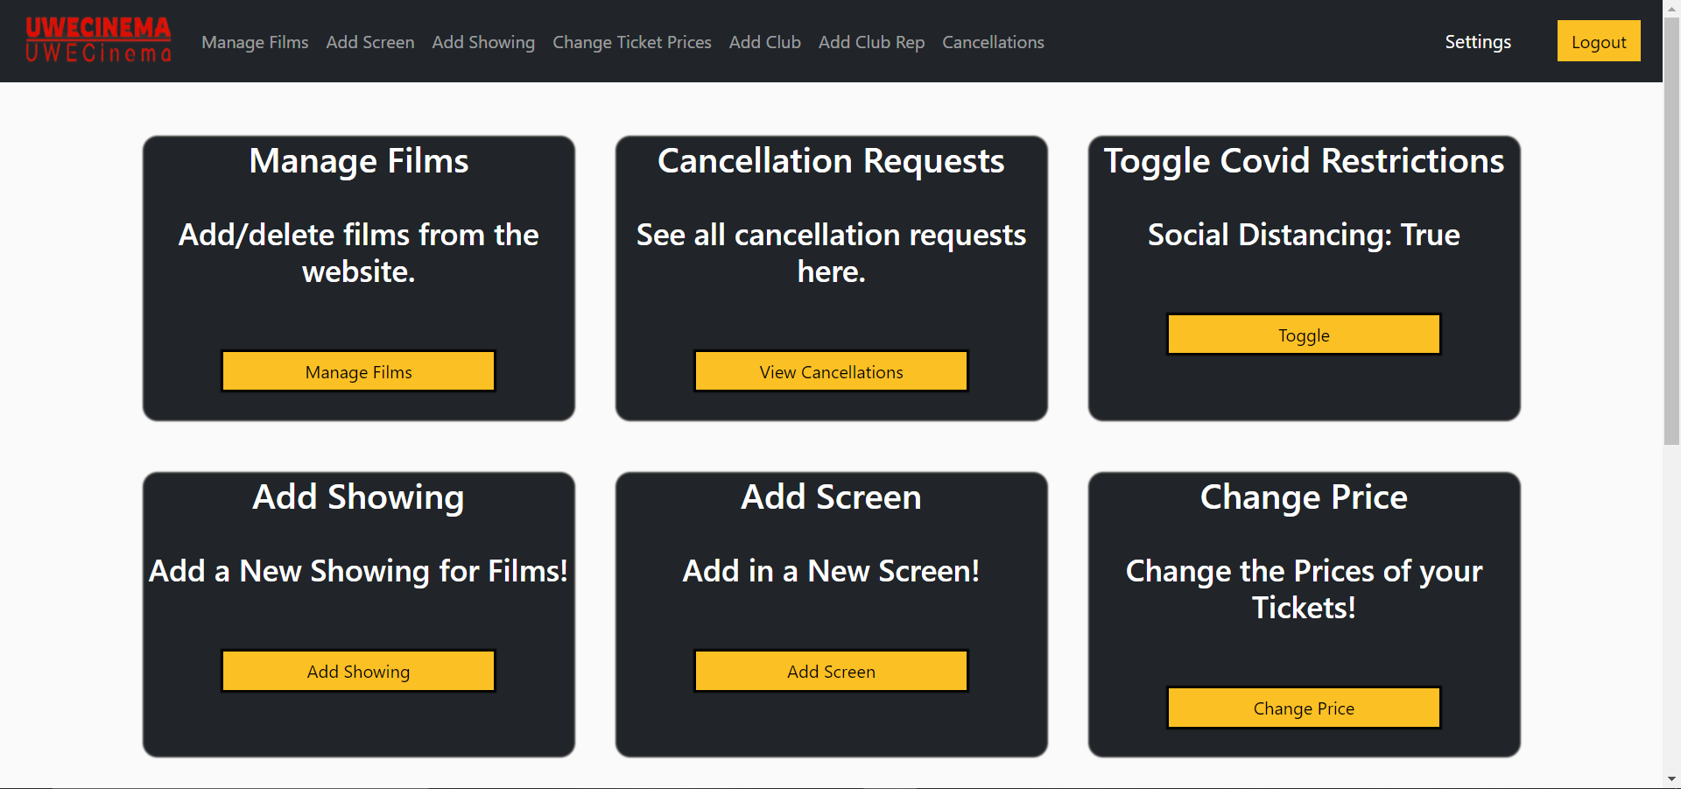Click the scrollbar down arrow
Screen dimensions: 1681x789
click(x=1672, y=778)
